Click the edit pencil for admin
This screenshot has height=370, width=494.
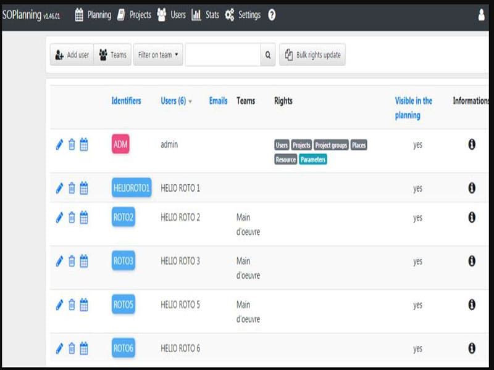59,144
